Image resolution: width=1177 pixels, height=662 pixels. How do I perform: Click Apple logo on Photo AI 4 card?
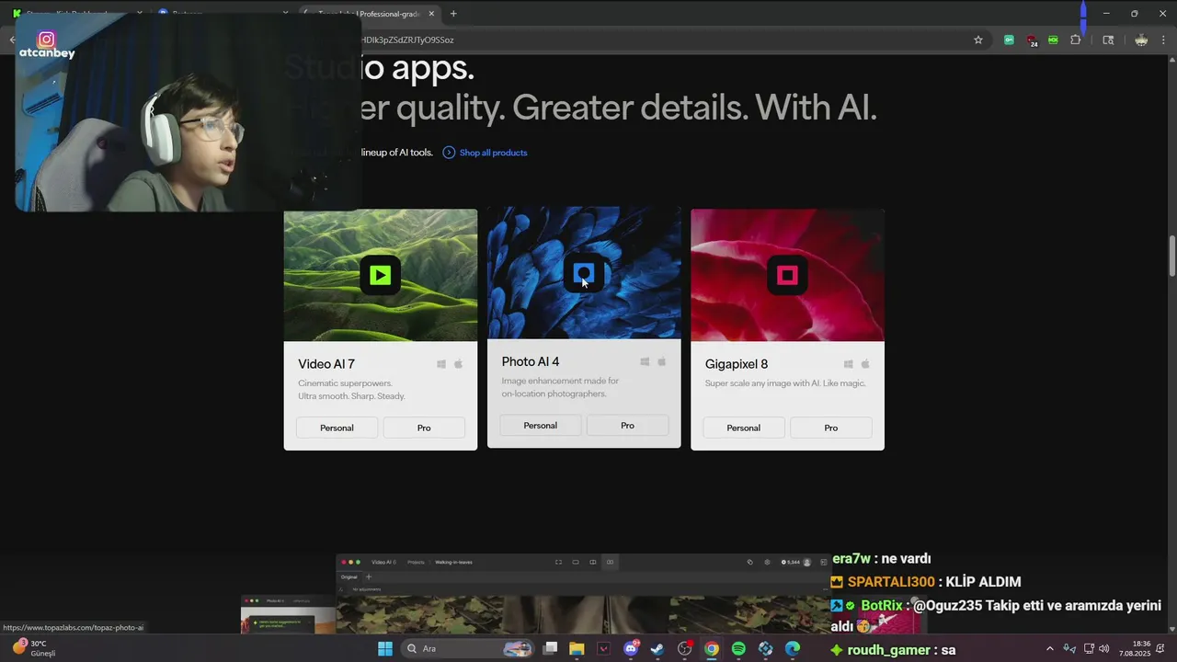click(x=661, y=361)
